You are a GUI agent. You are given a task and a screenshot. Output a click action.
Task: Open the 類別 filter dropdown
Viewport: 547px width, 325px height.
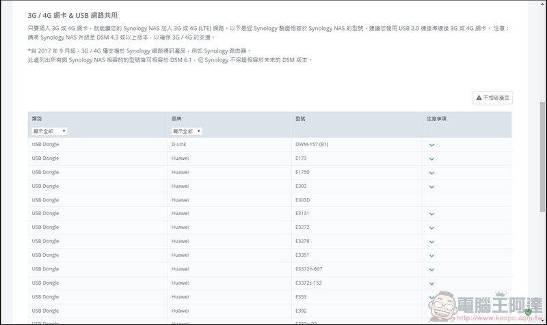pos(49,131)
